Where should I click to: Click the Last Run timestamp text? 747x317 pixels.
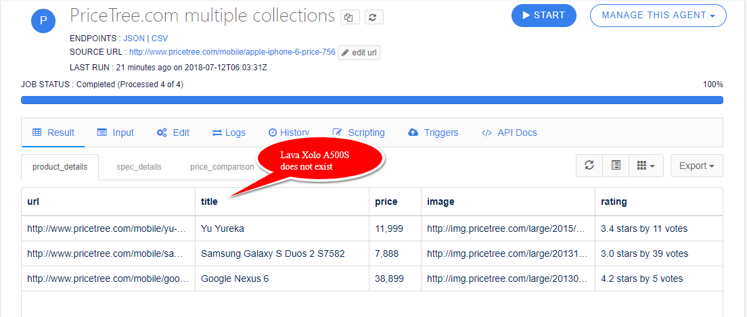point(168,67)
